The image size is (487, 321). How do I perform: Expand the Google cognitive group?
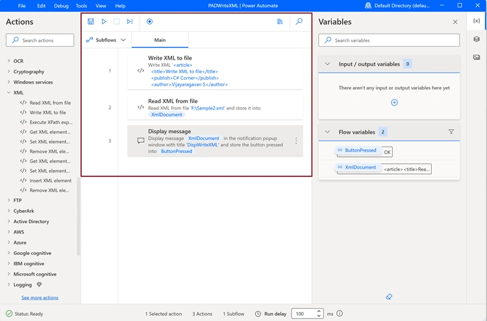click(x=8, y=253)
